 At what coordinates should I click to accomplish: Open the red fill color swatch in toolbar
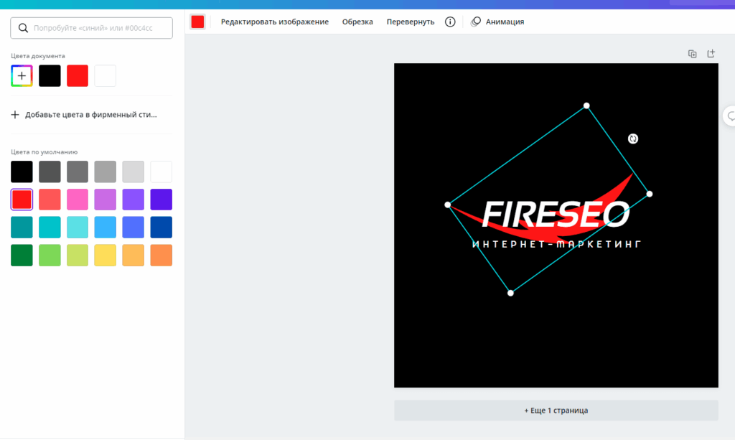(197, 22)
